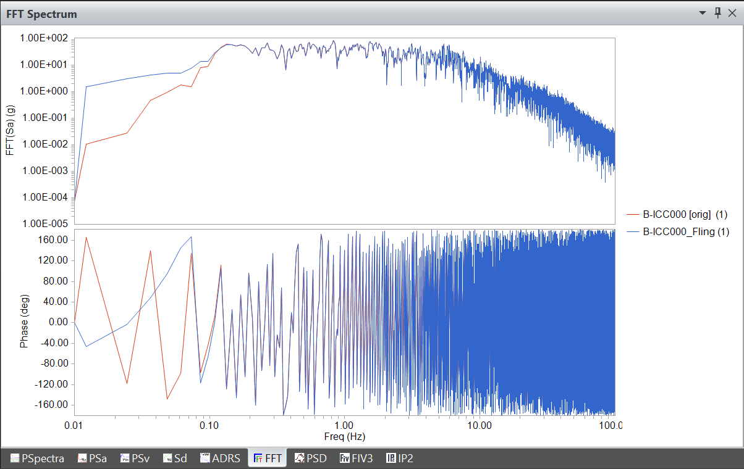The width and height of the screenshot is (744, 469).
Task: Open the FFT Spectrum panel options dropdown
Action: click(703, 13)
